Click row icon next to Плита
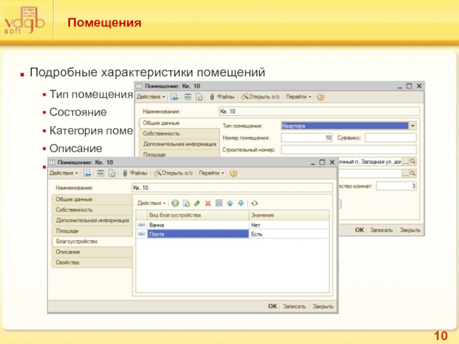The height and width of the screenshot is (344, 459). pos(142,234)
